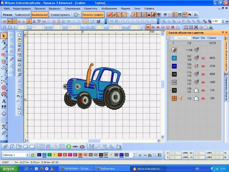Click the Показать button in object list

coord(182,38)
